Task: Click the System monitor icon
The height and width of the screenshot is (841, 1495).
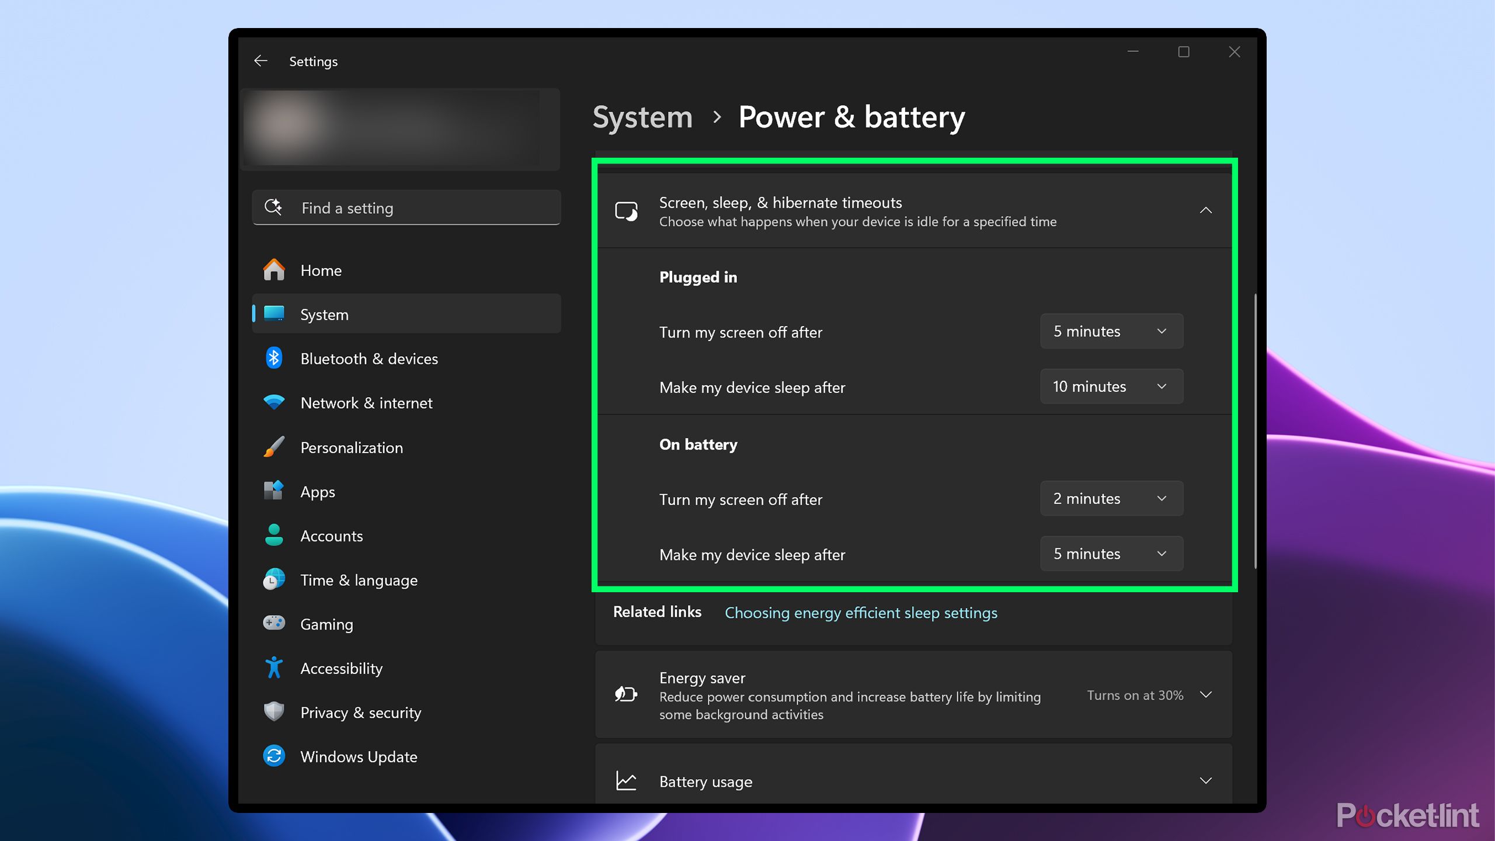Action: [274, 314]
